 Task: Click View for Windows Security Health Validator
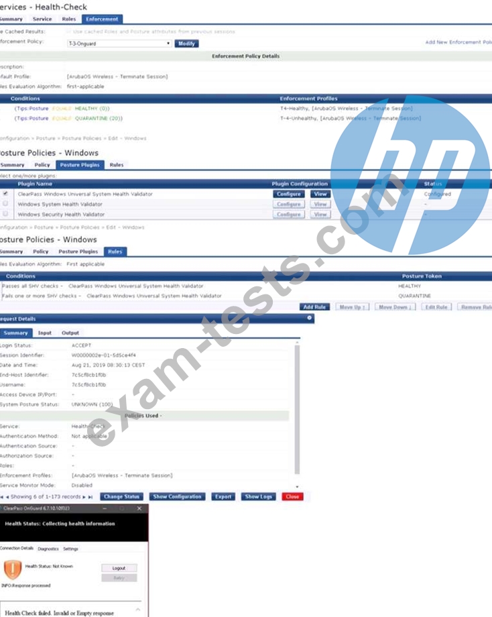click(320, 215)
